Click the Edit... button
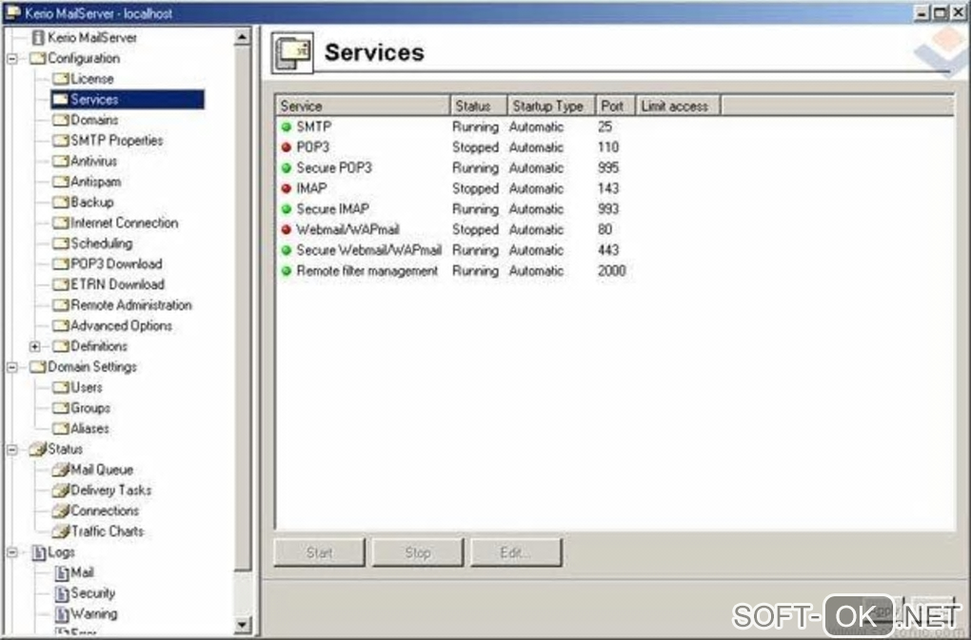This screenshot has height=640, width=971. [x=516, y=553]
